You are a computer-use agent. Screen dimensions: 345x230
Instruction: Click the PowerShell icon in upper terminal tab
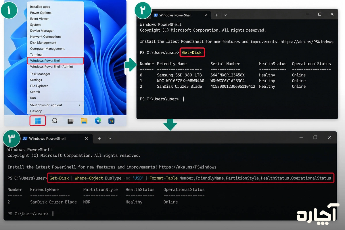[x=156, y=15]
